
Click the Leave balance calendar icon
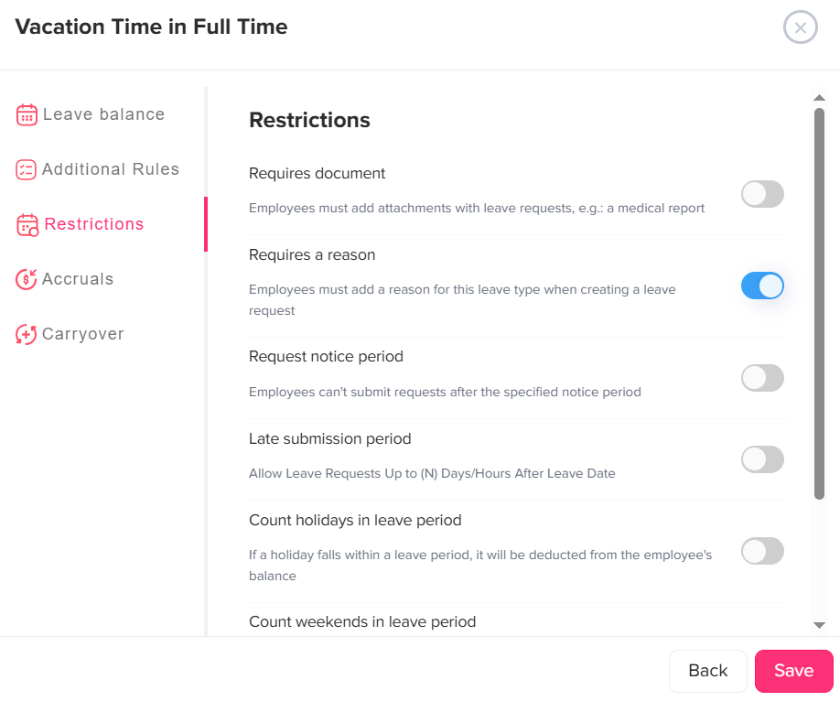pyautogui.click(x=27, y=114)
